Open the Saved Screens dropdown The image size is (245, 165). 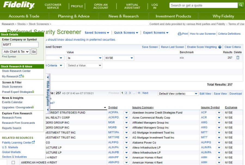[97, 33]
